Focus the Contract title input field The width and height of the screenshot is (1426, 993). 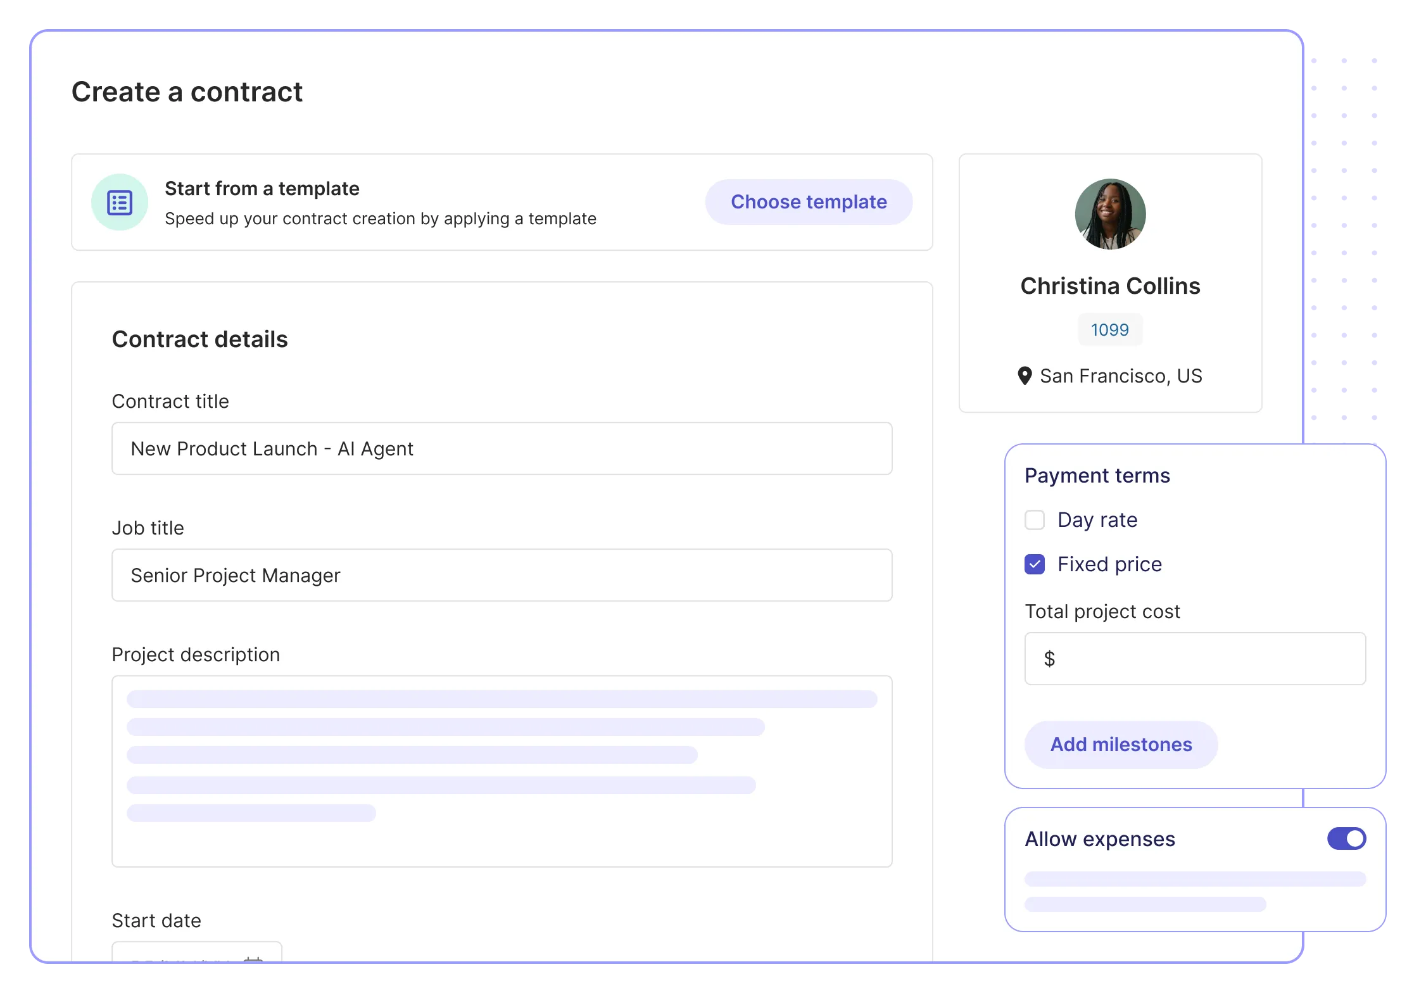pos(502,449)
